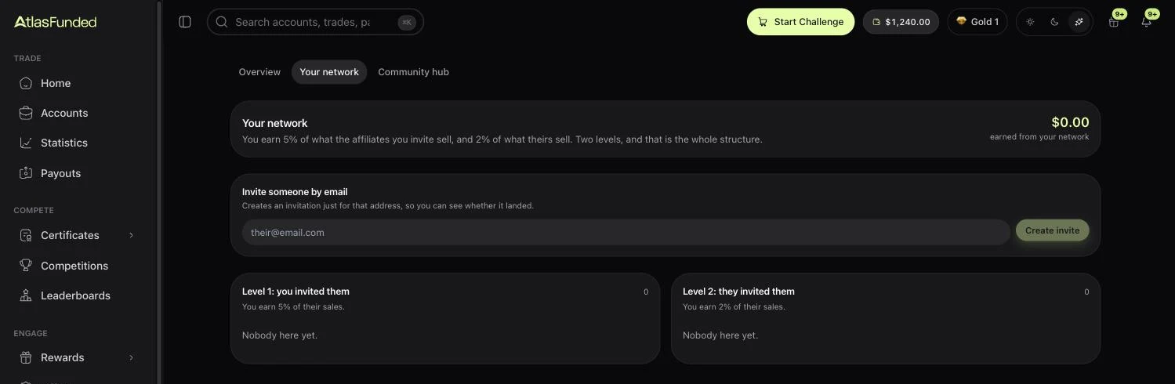1175x384 pixels.
Task: Switch to dark theme moon toggle
Action: 1054,22
